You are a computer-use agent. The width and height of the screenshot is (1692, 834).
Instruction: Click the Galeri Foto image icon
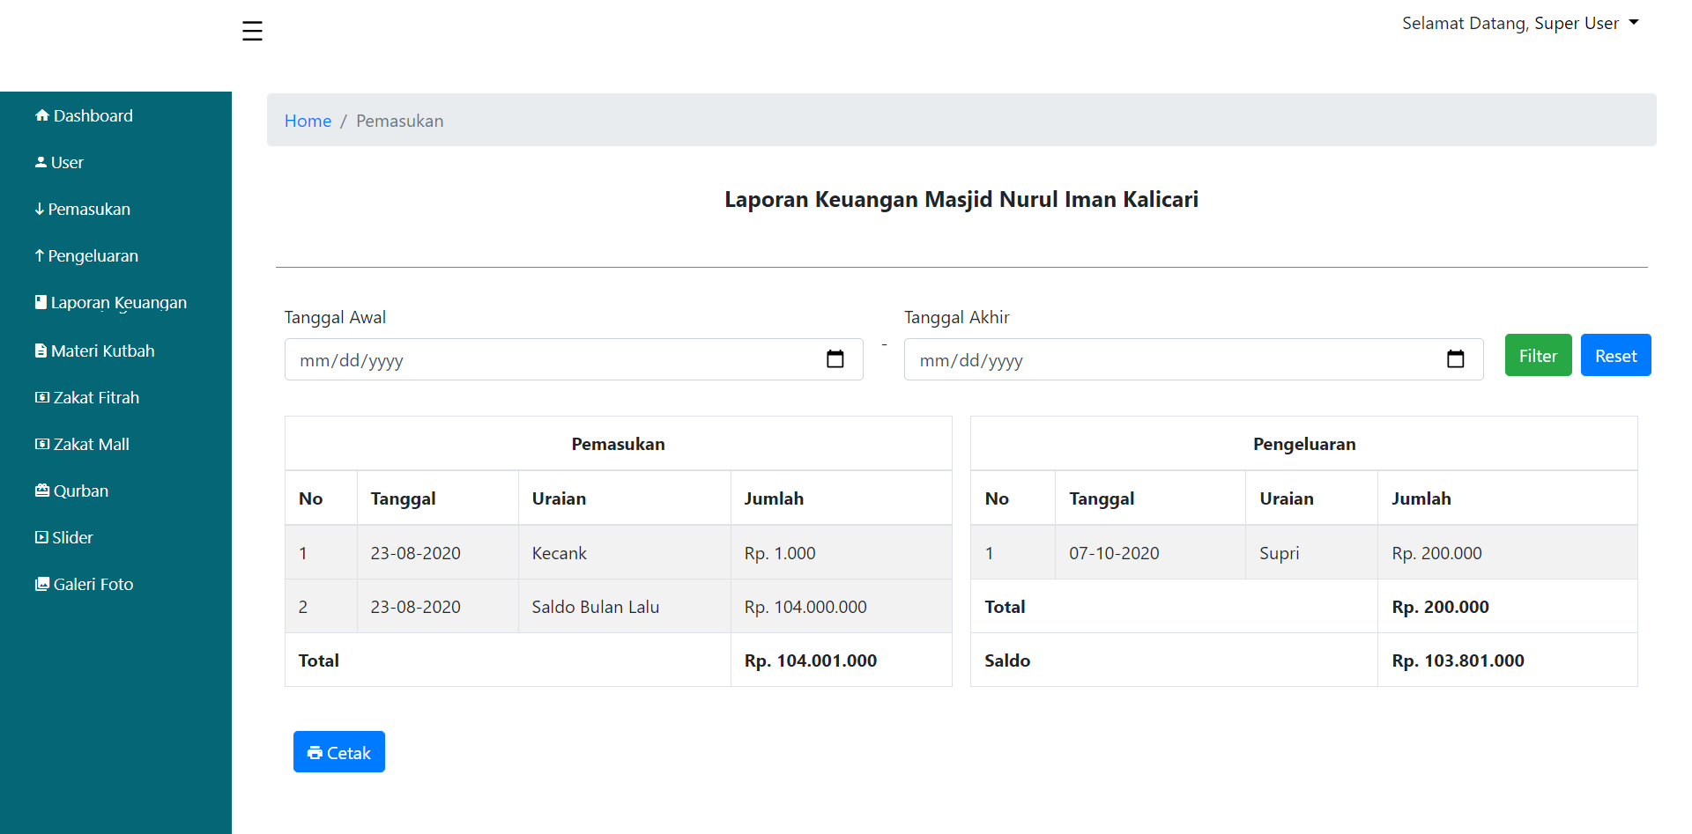41,584
